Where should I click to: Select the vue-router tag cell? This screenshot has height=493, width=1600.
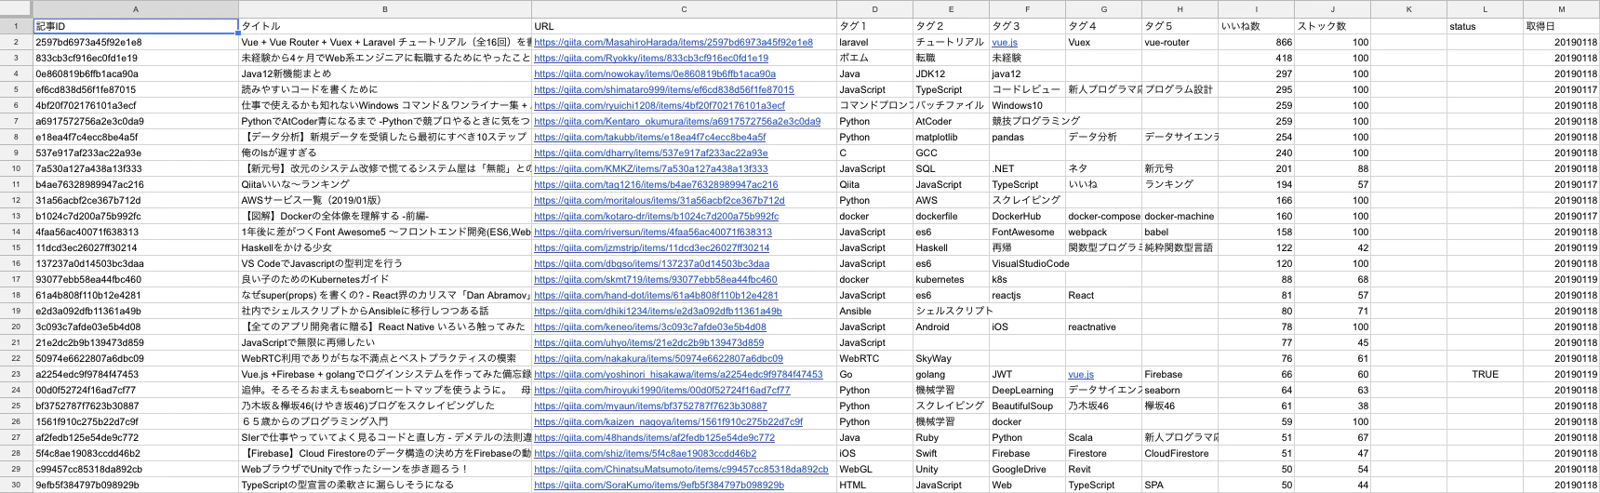point(1180,42)
